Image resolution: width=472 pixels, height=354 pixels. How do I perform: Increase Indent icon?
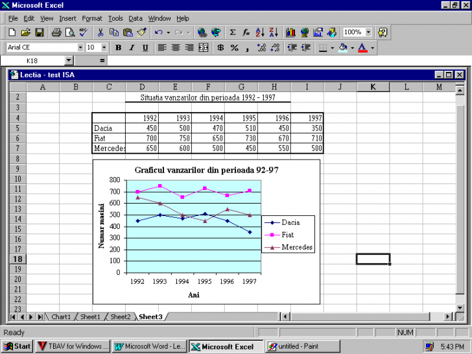306,47
